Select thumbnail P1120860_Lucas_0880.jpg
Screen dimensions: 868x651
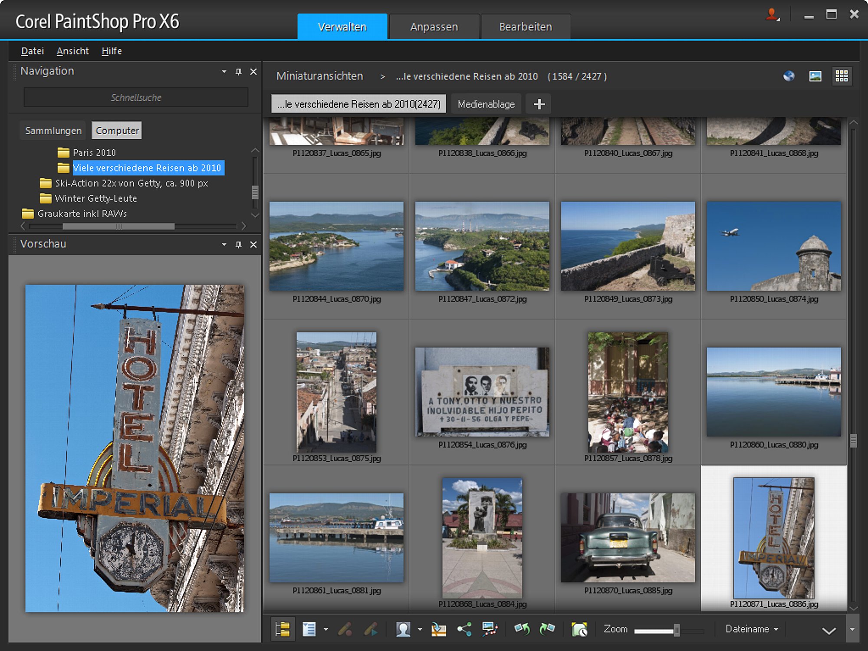coord(774,392)
